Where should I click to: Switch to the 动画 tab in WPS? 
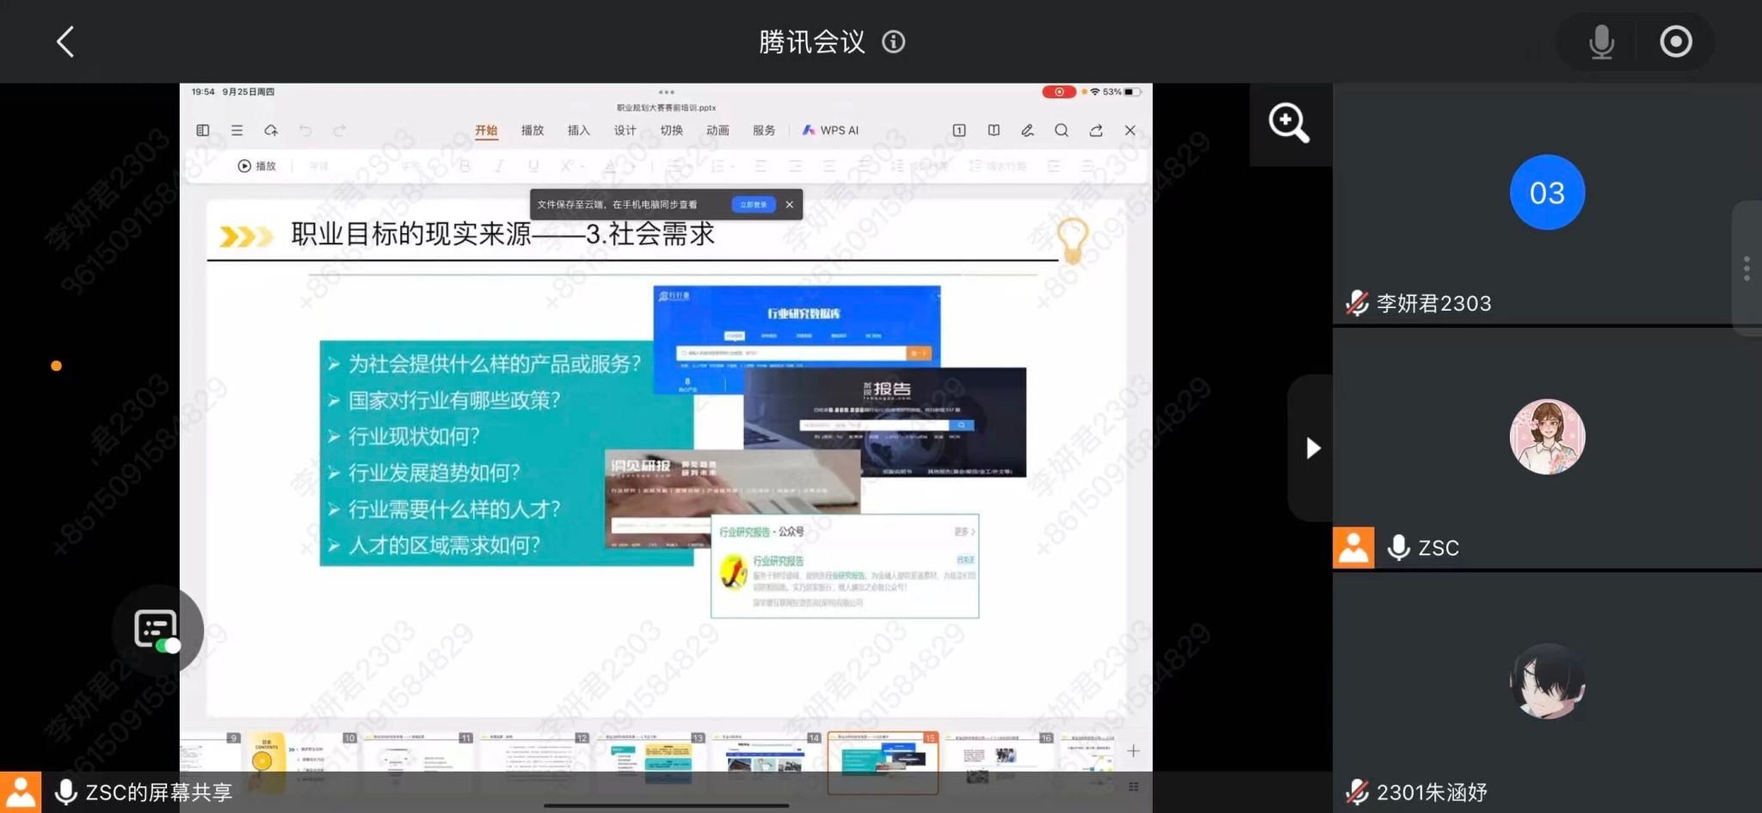pos(718,130)
